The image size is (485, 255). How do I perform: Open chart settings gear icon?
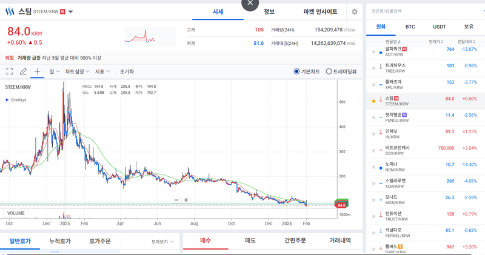pos(355,12)
